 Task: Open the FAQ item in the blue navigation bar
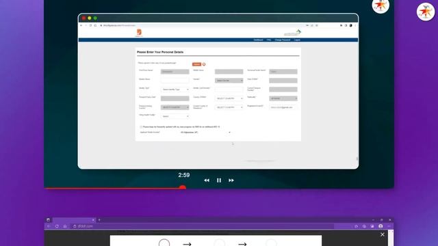[269, 40]
